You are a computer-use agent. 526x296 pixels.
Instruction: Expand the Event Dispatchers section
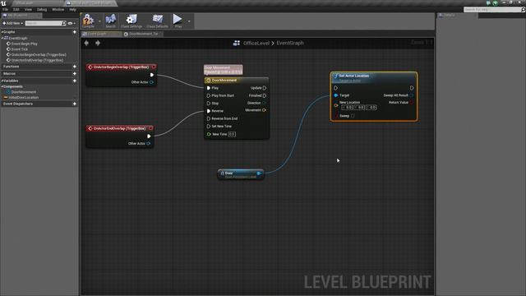point(18,104)
